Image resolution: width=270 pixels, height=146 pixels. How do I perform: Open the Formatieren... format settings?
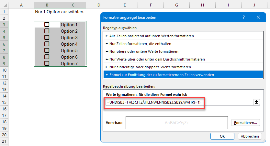click(x=245, y=123)
